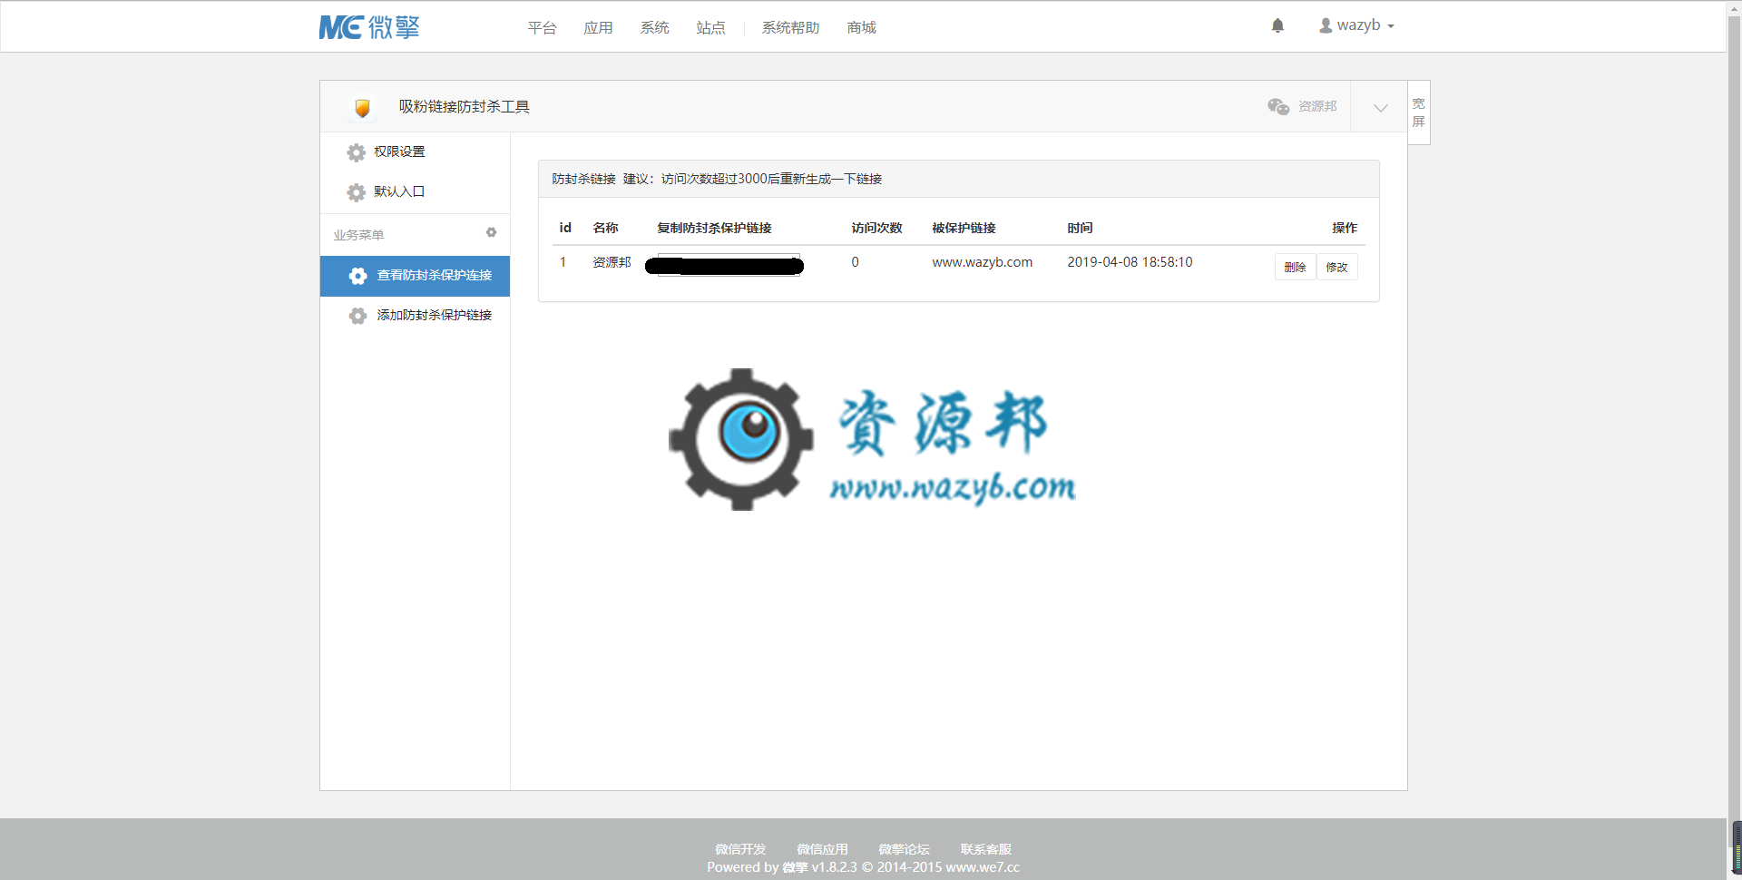
Task: Open the 微擎论坛 footer link
Action: click(904, 849)
